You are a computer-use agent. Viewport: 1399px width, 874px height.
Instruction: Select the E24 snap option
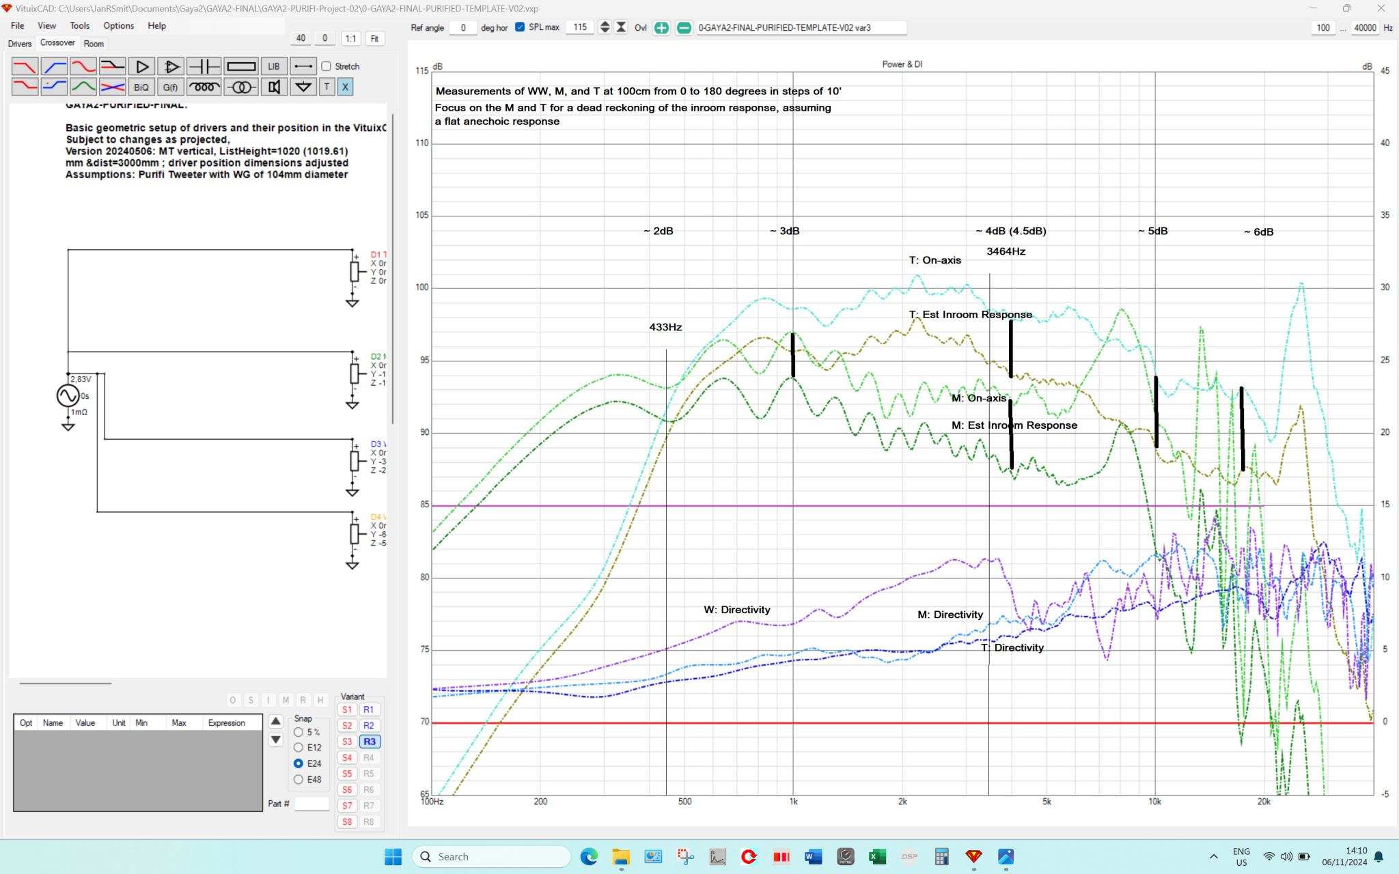tap(299, 763)
